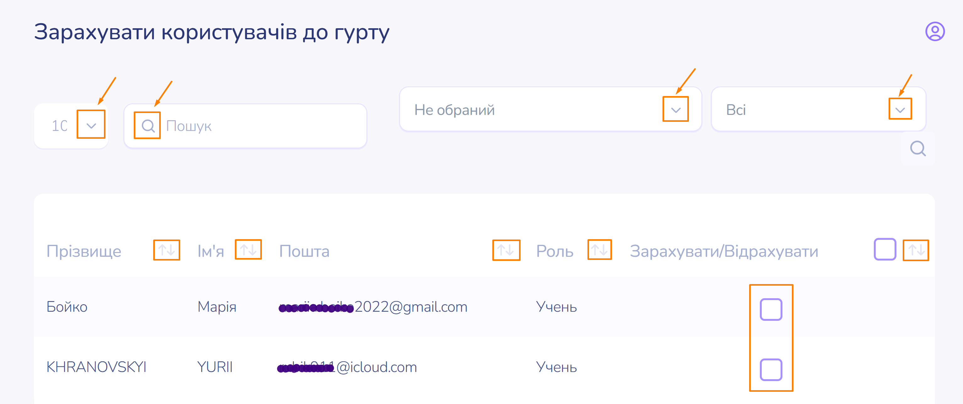The height and width of the screenshot is (404, 963).
Task: Sort table by Пошта column arrows
Action: pos(506,250)
